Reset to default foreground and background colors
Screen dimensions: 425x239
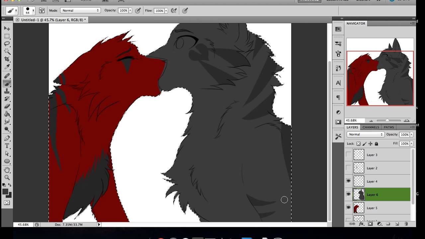(x=4, y=185)
